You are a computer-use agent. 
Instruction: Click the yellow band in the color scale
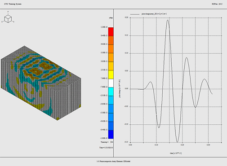[111, 74]
